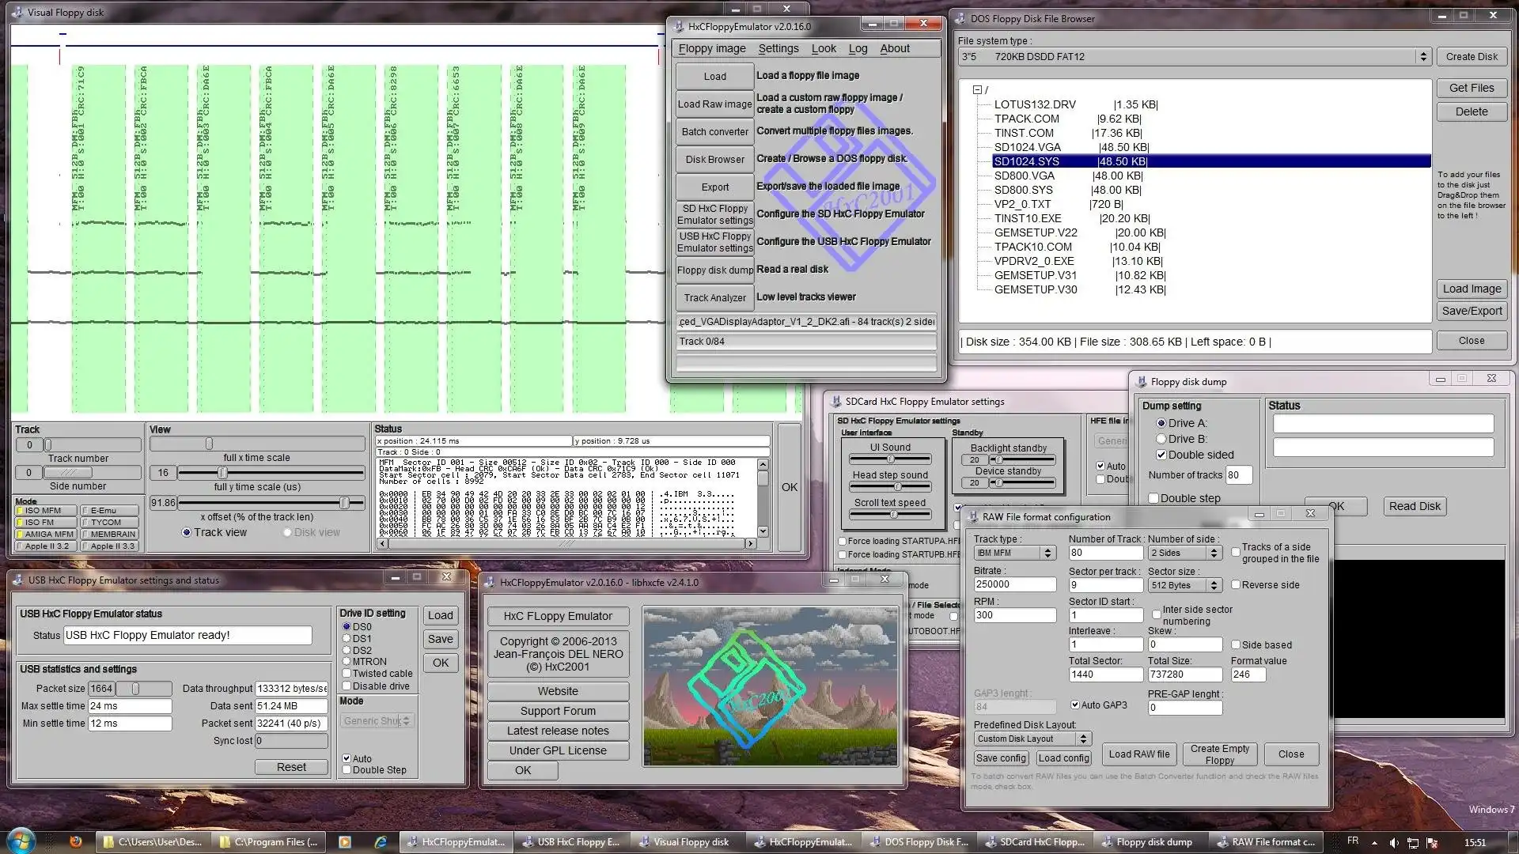Click the Load Raw Image icon in floppy menu
Image resolution: width=1519 pixels, height=854 pixels.
point(714,104)
